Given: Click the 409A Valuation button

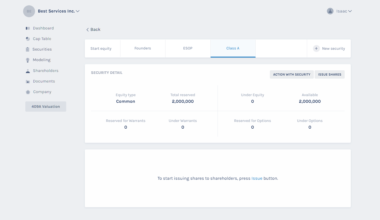Looking at the screenshot, I should click(46, 107).
